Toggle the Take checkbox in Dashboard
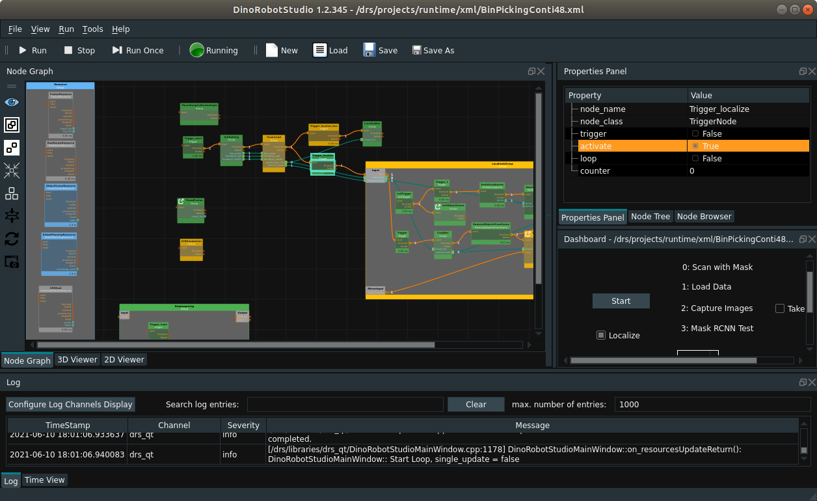 point(780,308)
